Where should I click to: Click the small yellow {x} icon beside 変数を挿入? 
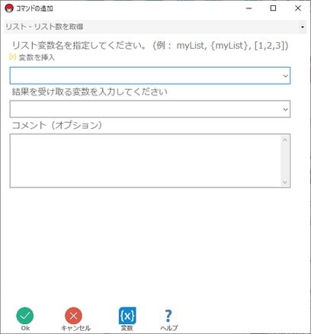[12, 57]
